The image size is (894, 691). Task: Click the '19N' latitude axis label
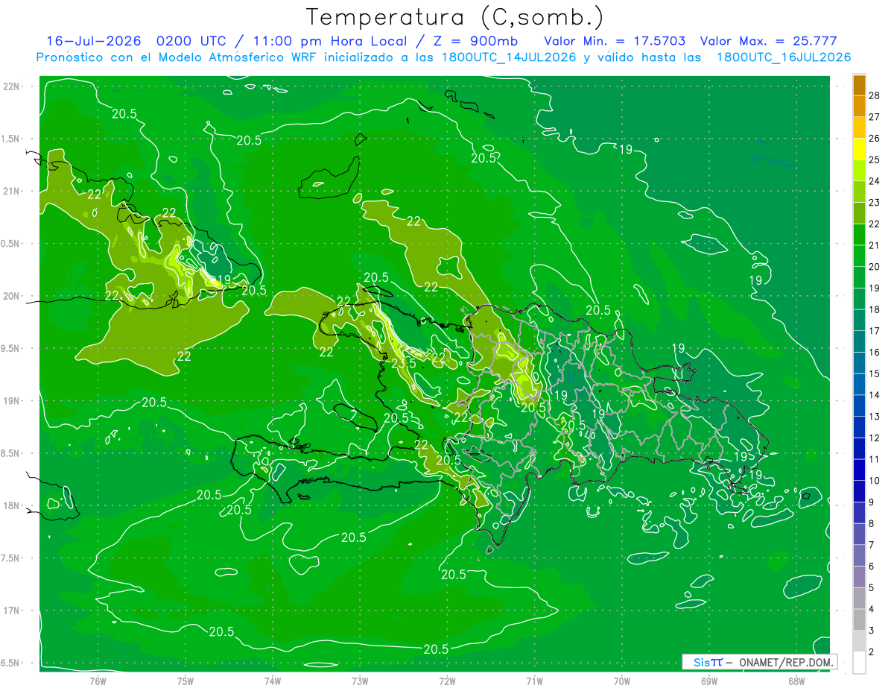pos(11,401)
